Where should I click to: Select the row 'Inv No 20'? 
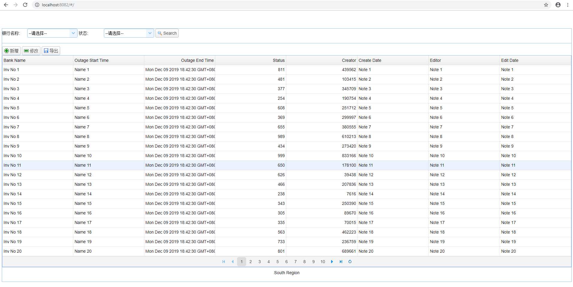pyautogui.click(x=286, y=251)
